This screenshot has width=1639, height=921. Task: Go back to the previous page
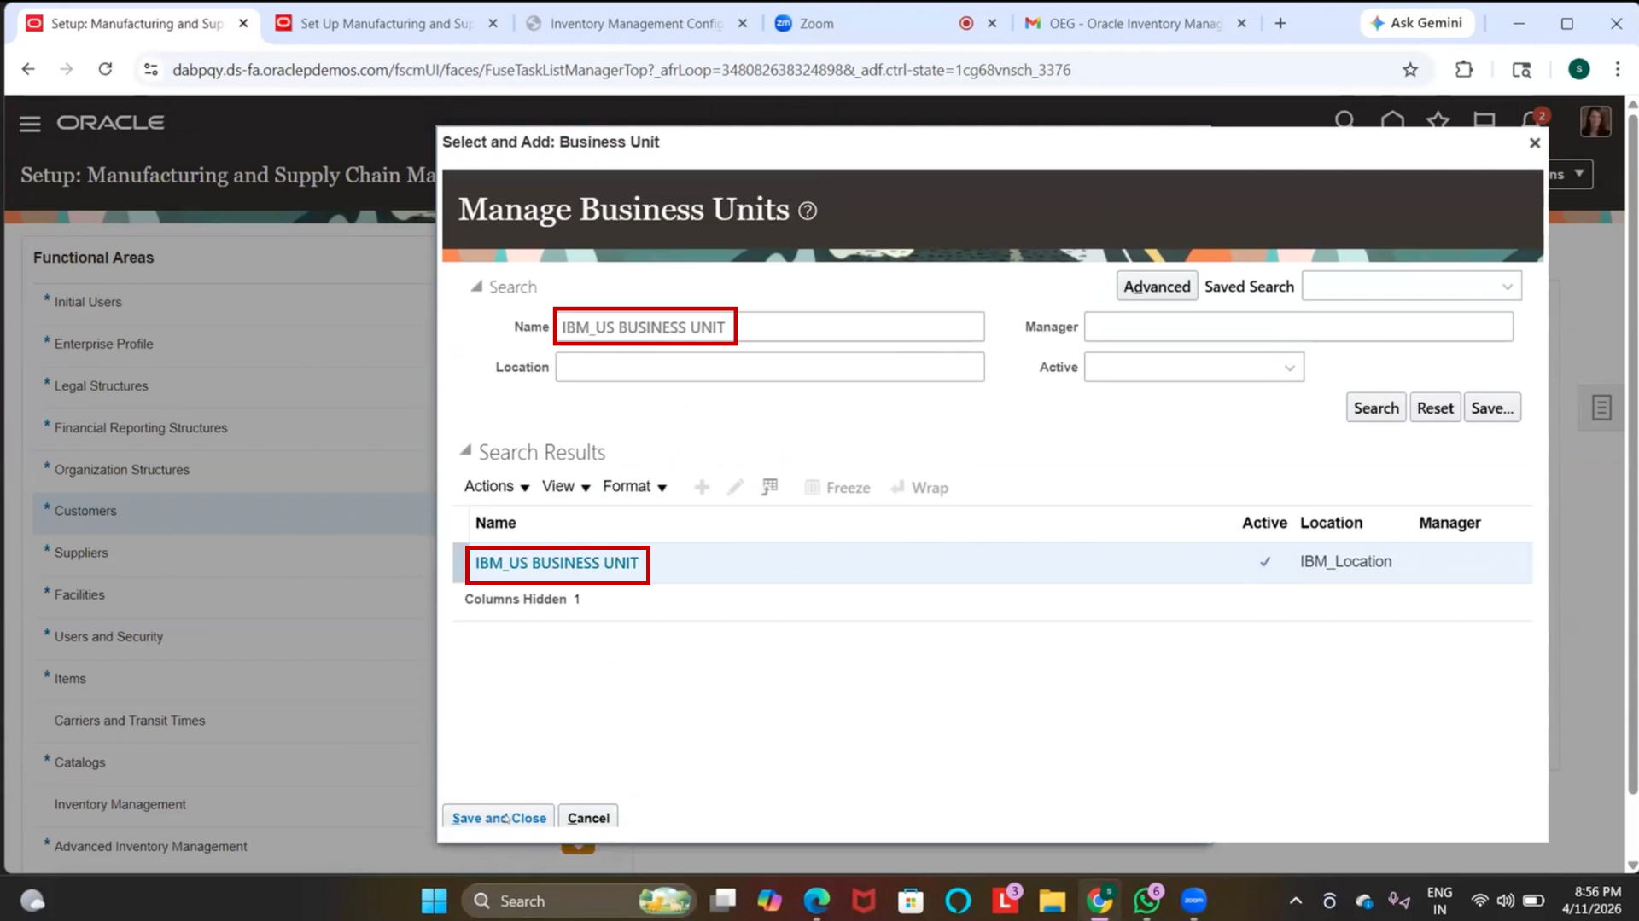click(28, 69)
